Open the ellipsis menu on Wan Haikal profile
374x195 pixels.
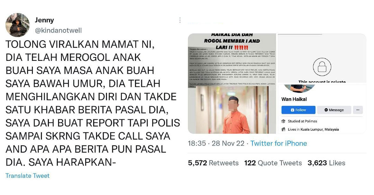pyautogui.click(x=358, y=110)
